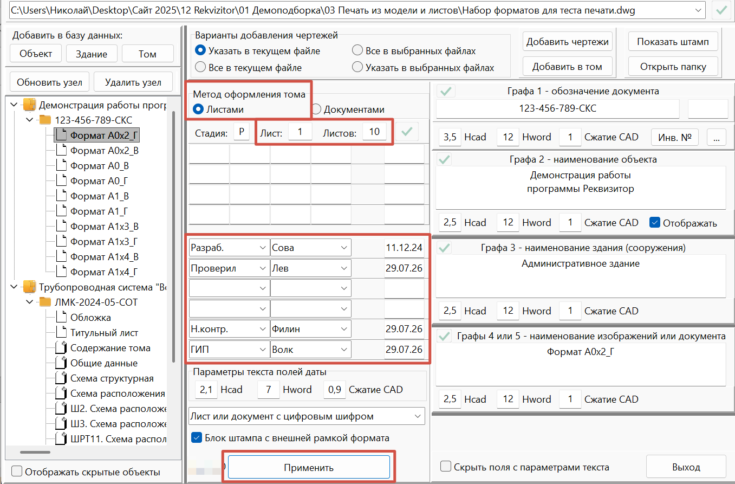Enable Отображать скрытые объекты checkbox
The height and width of the screenshot is (484, 735).
[x=17, y=472]
